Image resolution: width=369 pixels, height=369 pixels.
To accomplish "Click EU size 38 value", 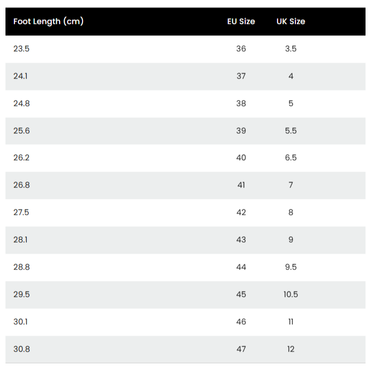I will coord(241,103).
